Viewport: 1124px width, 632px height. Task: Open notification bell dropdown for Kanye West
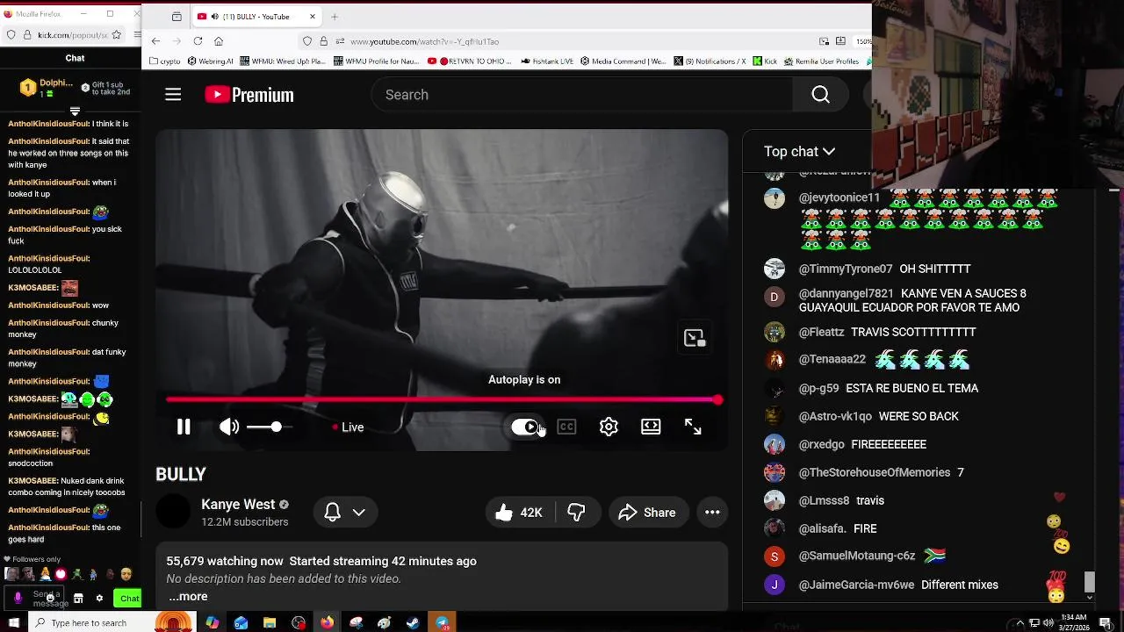point(345,513)
